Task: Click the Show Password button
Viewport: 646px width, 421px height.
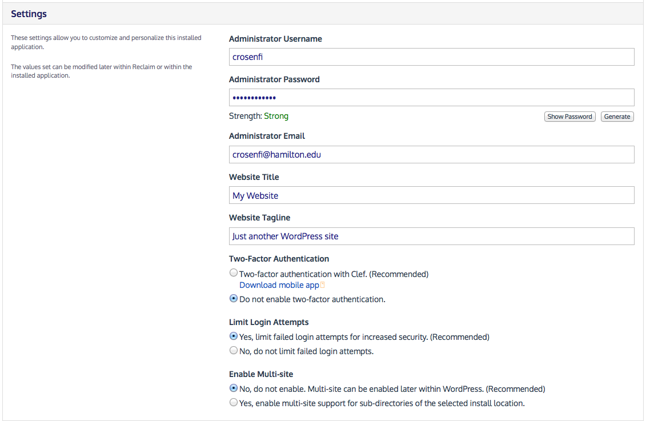Action: click(x=569, y=117)
